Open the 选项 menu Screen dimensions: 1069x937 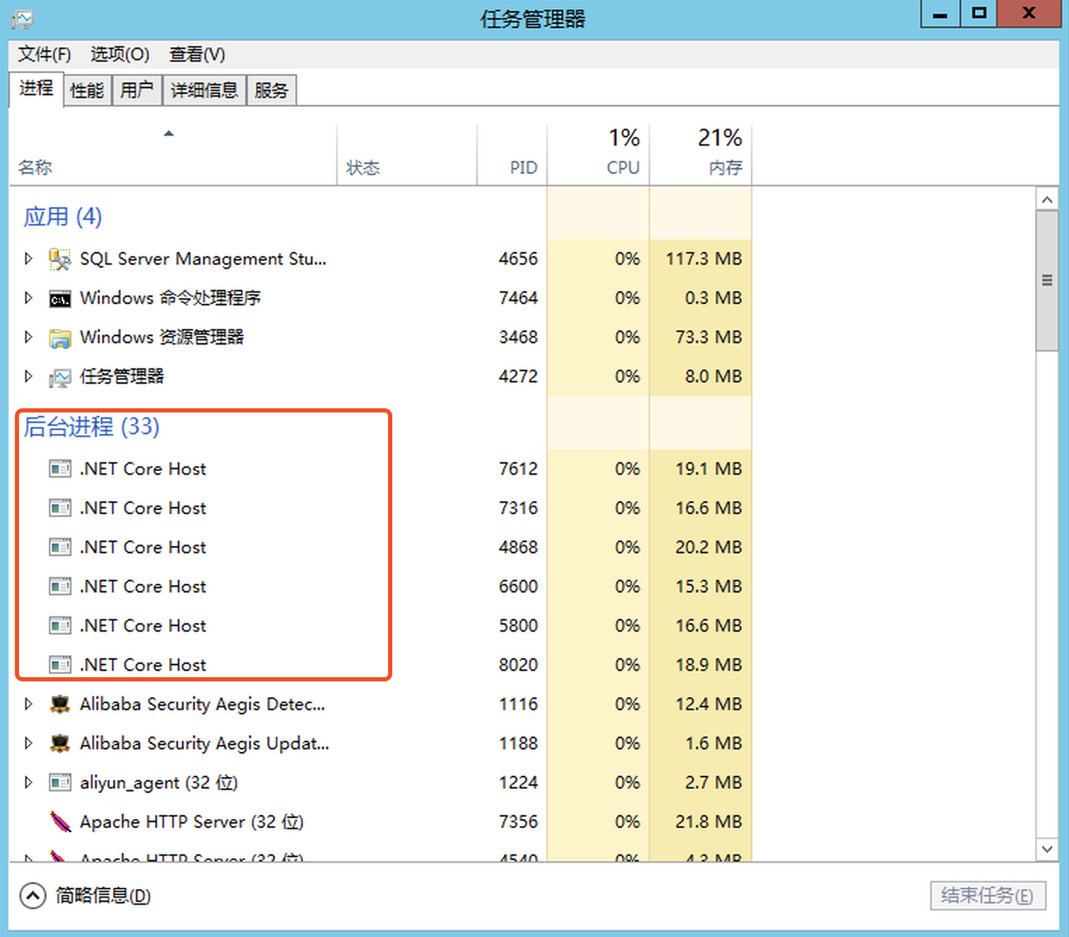119,55
